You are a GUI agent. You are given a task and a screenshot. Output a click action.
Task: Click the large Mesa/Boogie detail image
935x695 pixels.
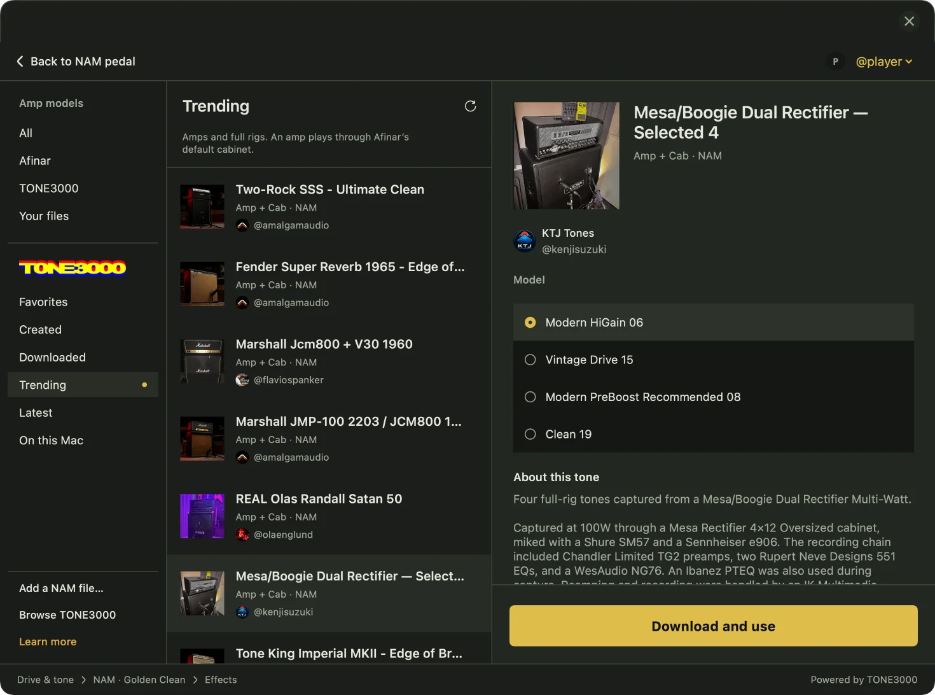(x=566, y=155)
